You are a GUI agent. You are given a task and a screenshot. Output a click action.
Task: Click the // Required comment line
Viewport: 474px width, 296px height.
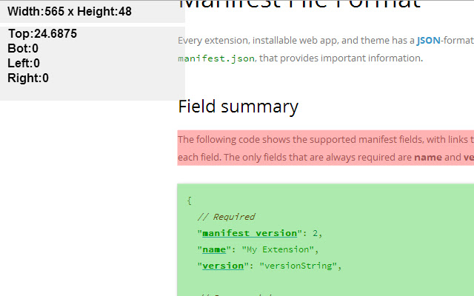tap(226, 217)
